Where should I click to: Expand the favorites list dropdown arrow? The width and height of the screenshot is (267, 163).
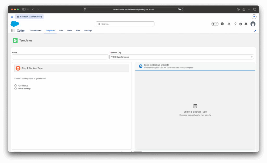pyautogui.click(x=217, y=24)
